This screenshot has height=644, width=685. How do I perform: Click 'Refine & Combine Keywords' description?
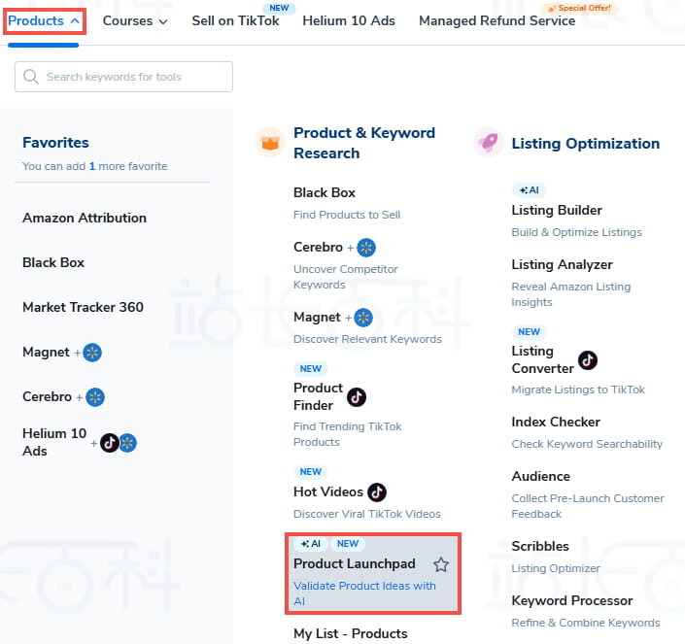[586, 623]
